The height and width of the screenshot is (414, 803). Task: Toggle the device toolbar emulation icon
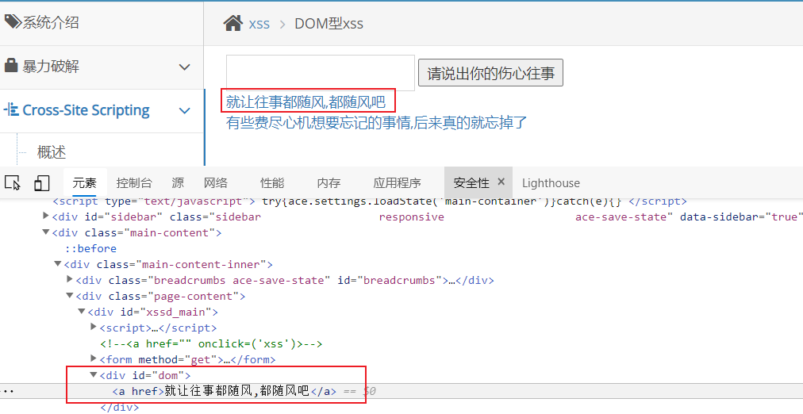point(41,183)
